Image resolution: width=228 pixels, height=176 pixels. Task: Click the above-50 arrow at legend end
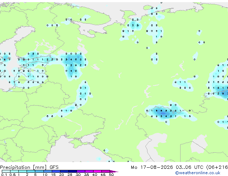(114, 171)
